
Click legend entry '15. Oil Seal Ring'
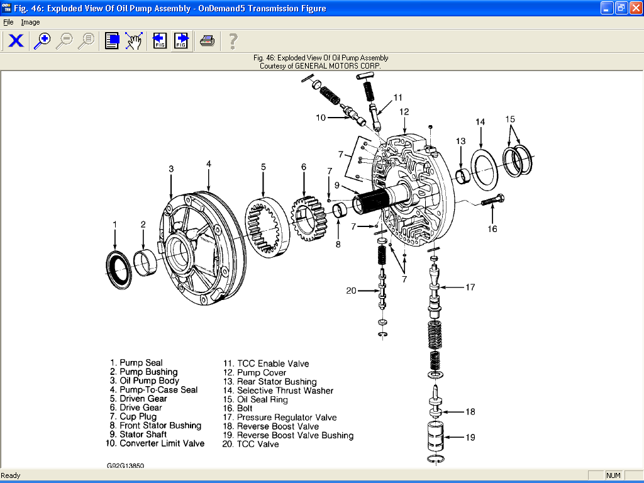[255, 399]
